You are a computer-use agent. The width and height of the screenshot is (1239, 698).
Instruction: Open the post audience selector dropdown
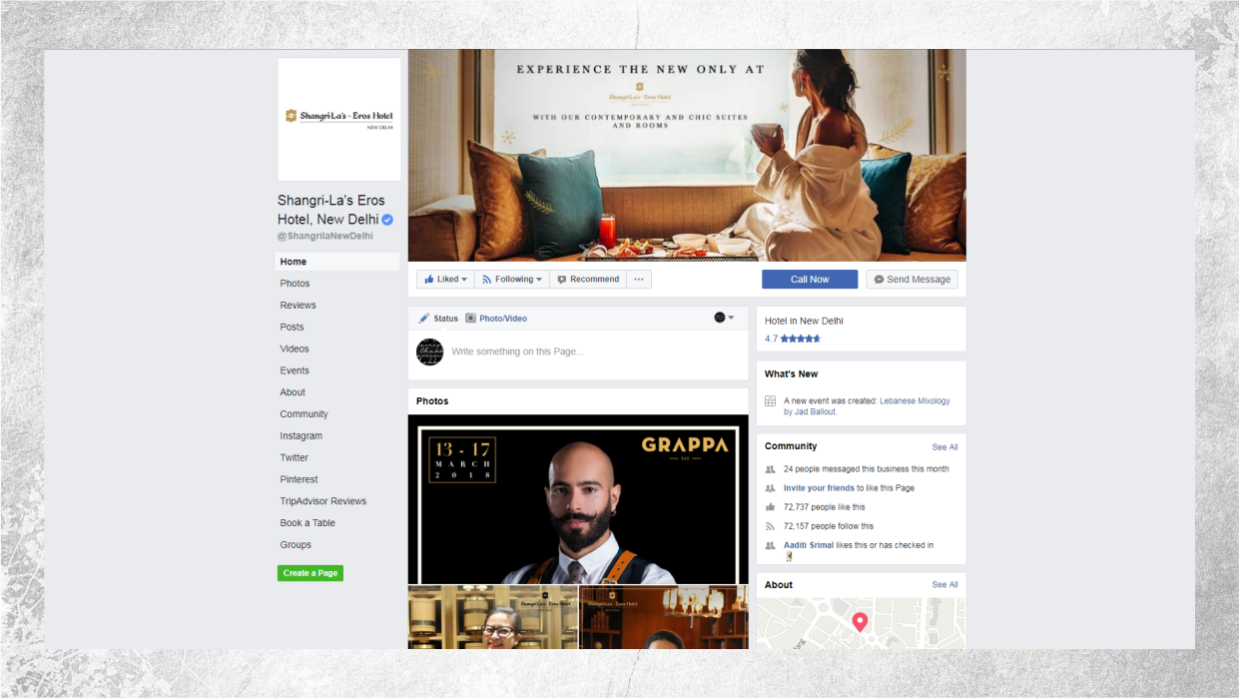(724, 318)
